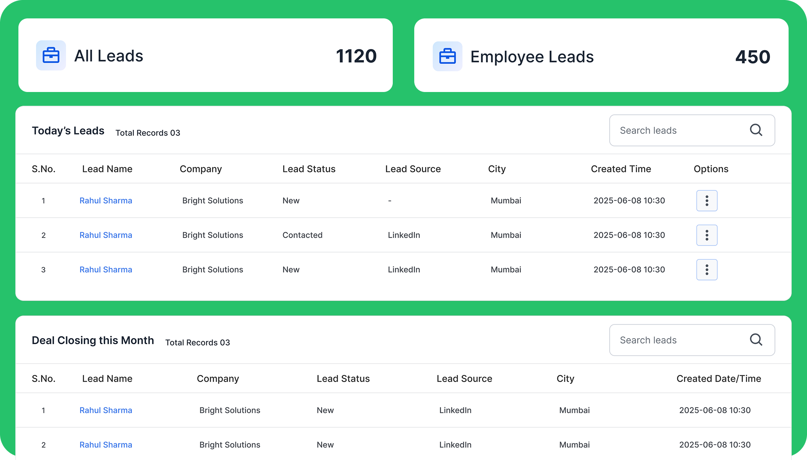Open Rahul Sharma link in Contacted row
Image resolution: width=807 pixels, height=460 pixels.
pyautogui.click(x=106, y=235)
